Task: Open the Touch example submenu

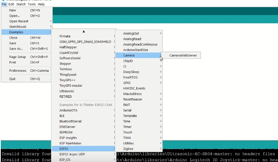Action: click(x=139, y=132)
